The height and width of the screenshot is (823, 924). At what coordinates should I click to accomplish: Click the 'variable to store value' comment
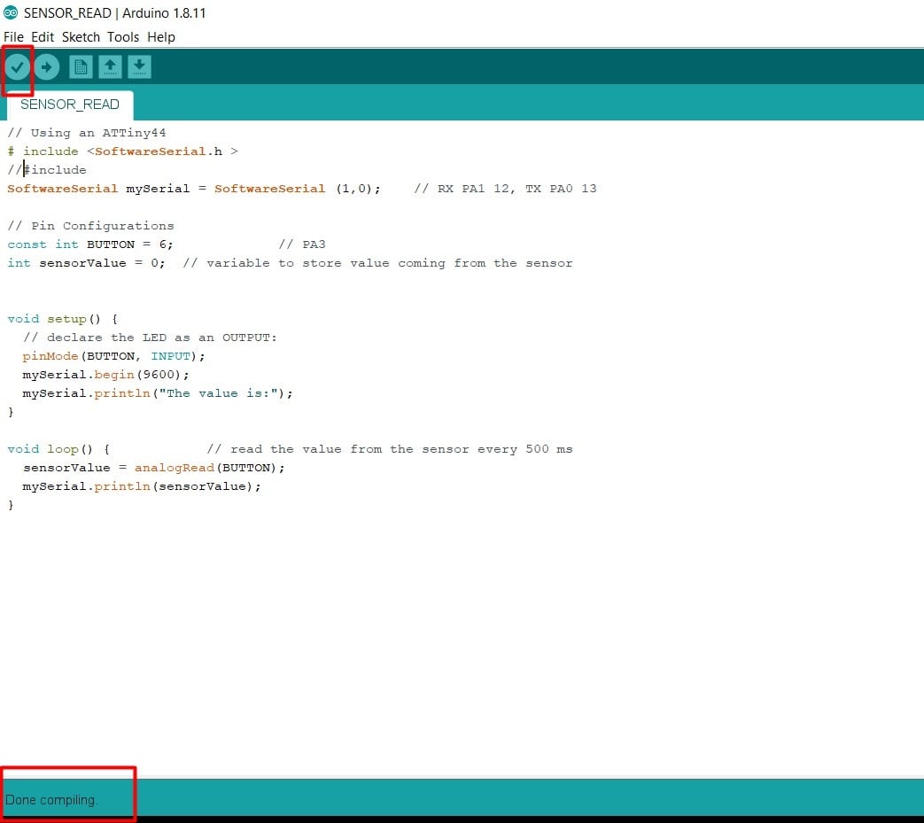pos(377,263)
